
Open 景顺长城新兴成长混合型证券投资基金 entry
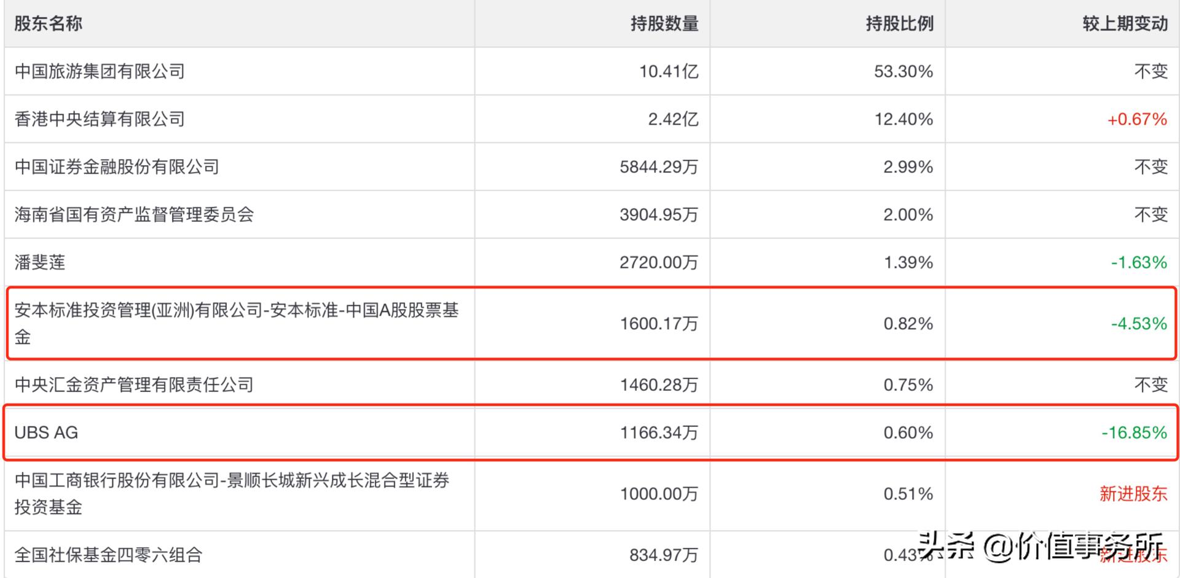[232, 493]
